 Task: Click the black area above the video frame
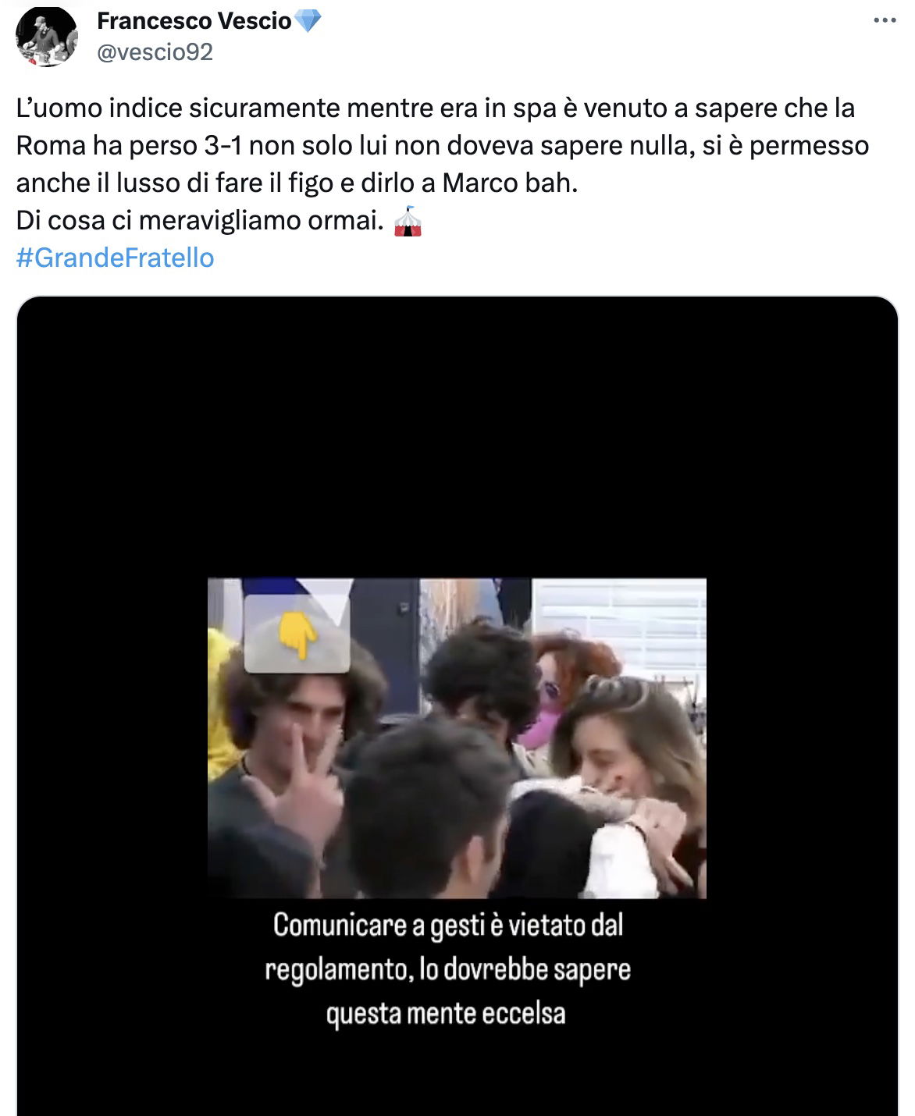[457, 437]
